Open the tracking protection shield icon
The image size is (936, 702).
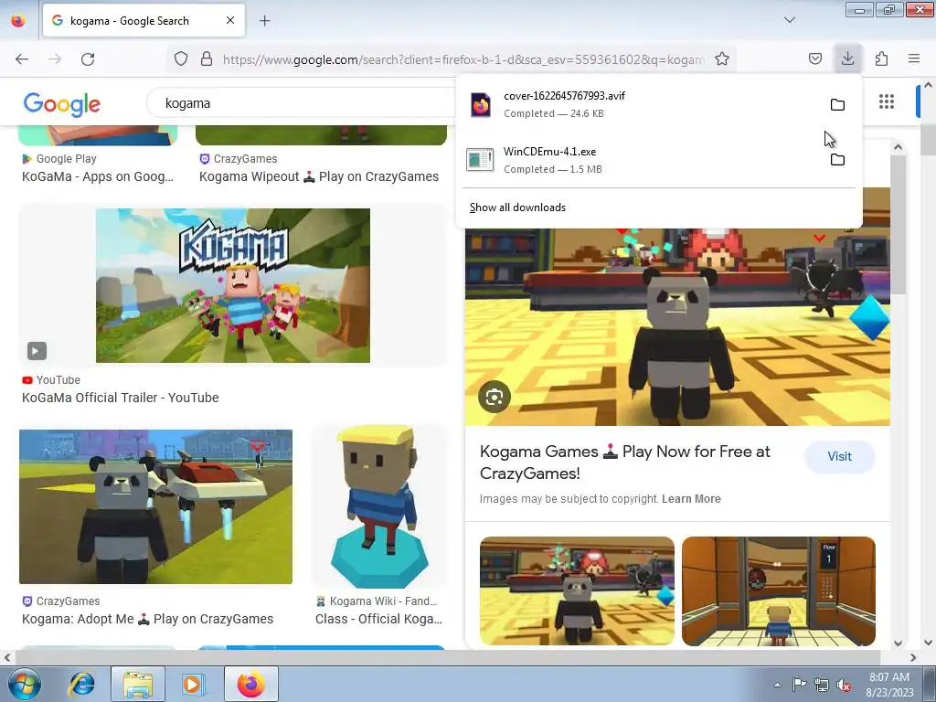click(181, 58)
